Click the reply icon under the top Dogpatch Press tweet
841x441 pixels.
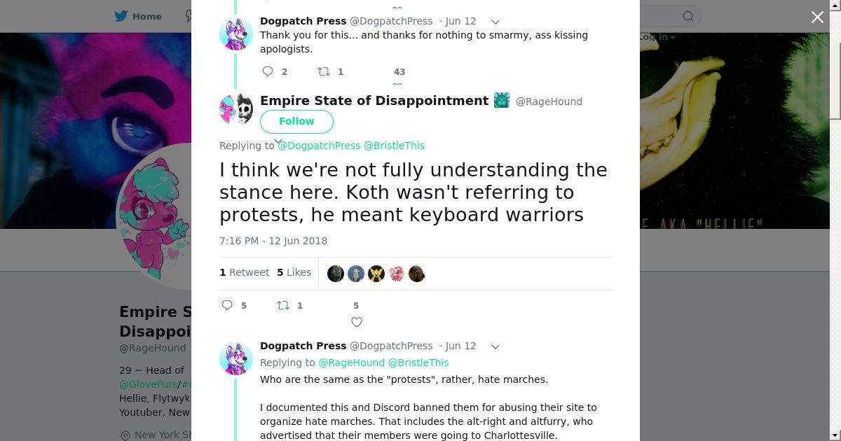[x=268, y=71]
